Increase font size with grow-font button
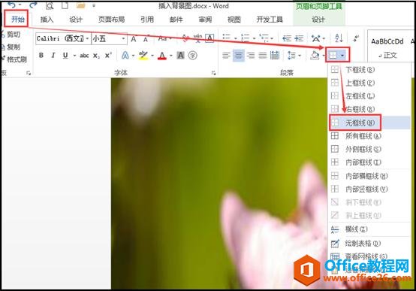 (x=134, y=39)
